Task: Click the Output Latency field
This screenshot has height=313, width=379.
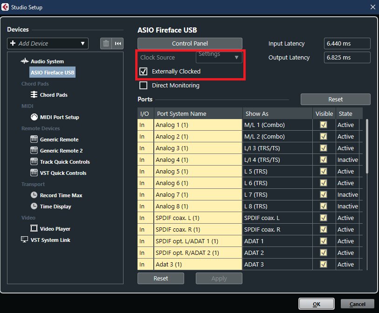Action: 346,58
